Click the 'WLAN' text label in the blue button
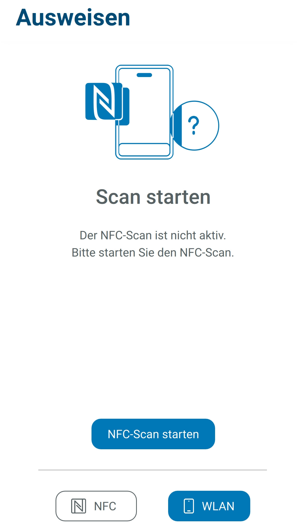 pos(218,506)
